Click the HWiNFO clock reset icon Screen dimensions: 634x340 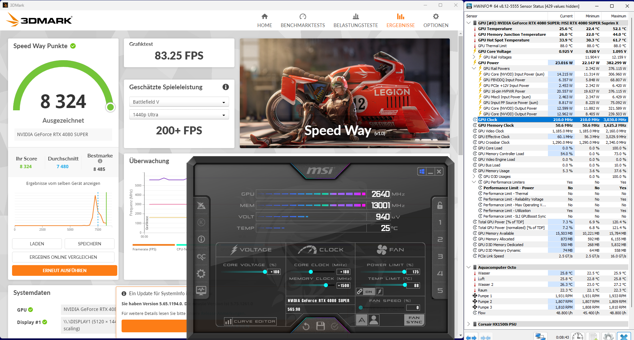(578, 336)
